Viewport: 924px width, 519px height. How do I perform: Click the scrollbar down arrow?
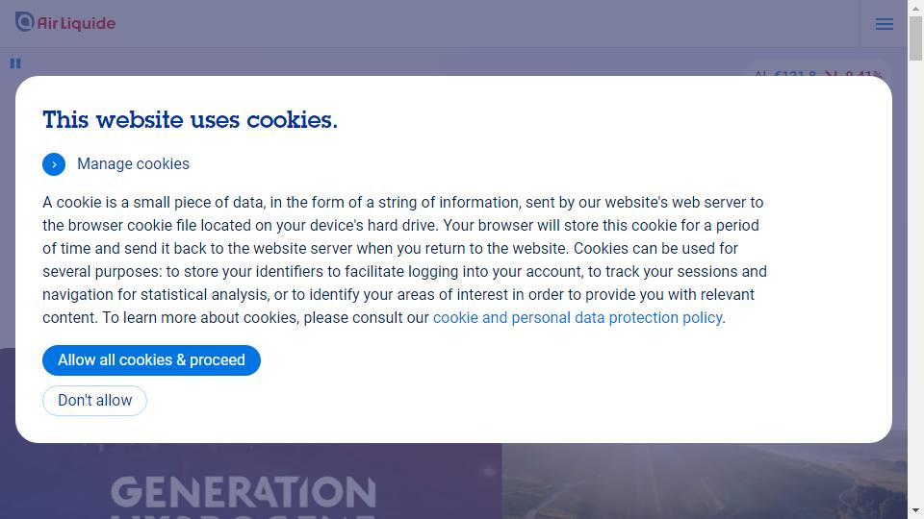click(915, 510)
